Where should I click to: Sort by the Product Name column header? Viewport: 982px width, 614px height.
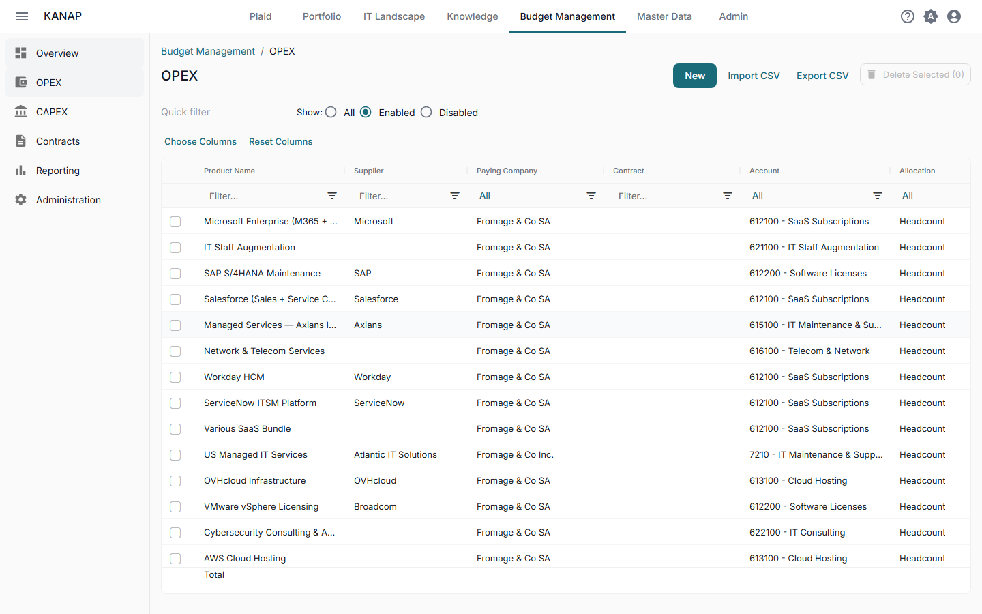click(x=229, y=171)
